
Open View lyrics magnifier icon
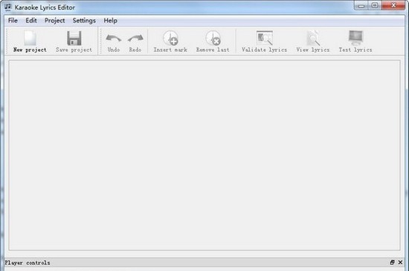313,39
